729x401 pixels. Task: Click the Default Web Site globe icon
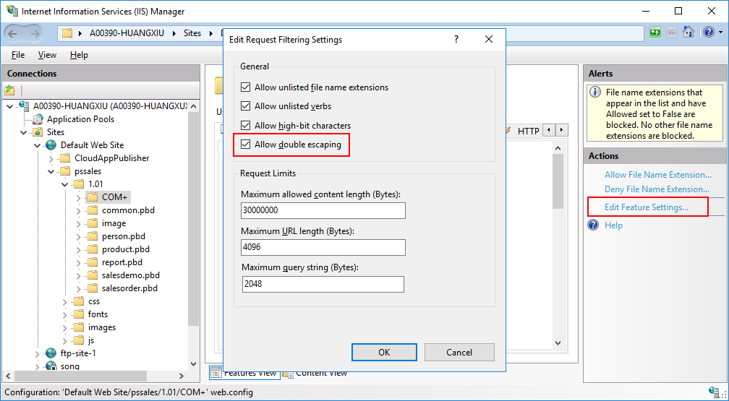point(51,145)
